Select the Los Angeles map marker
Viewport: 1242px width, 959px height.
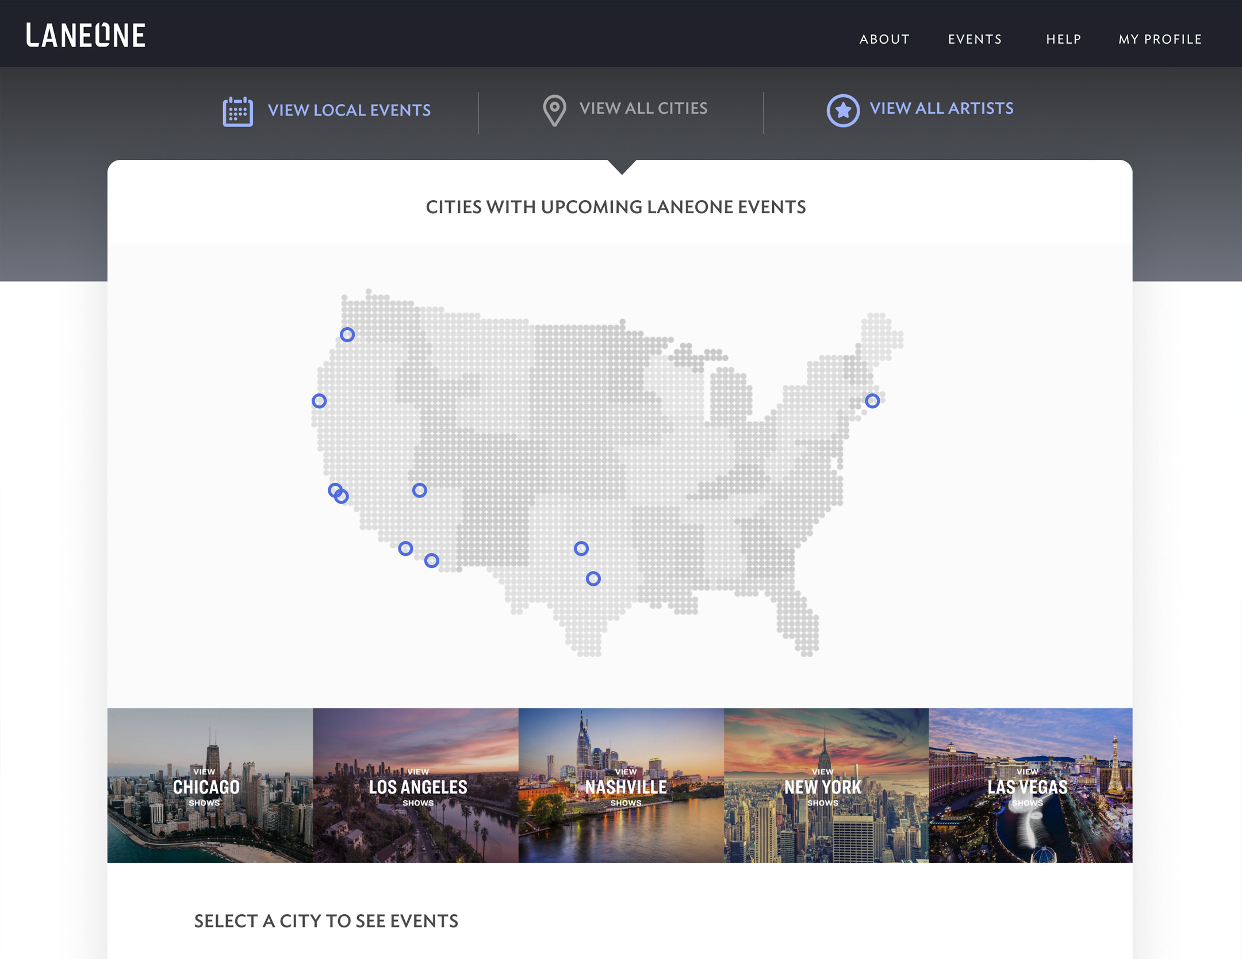(x=405, y=548)
